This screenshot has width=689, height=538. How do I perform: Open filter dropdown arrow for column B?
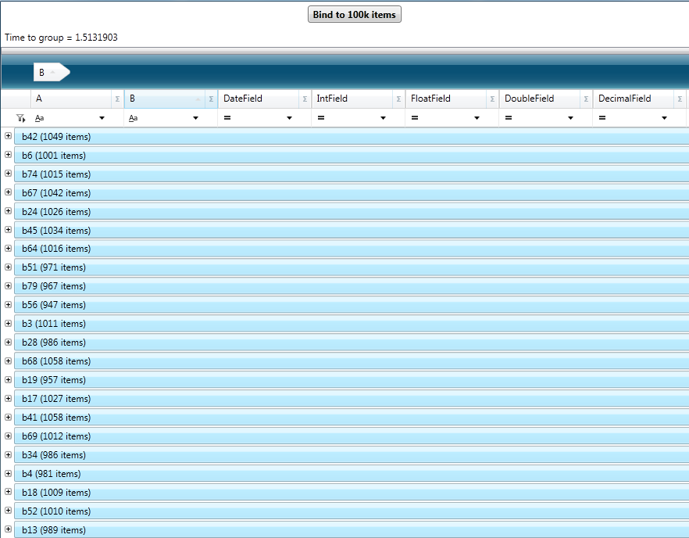pyautogui.click(x=196, y=118)
